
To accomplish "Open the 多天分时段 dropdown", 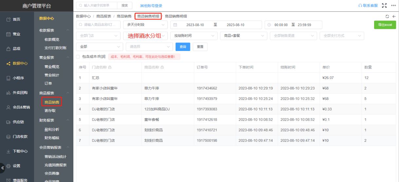I will [145, 25].
